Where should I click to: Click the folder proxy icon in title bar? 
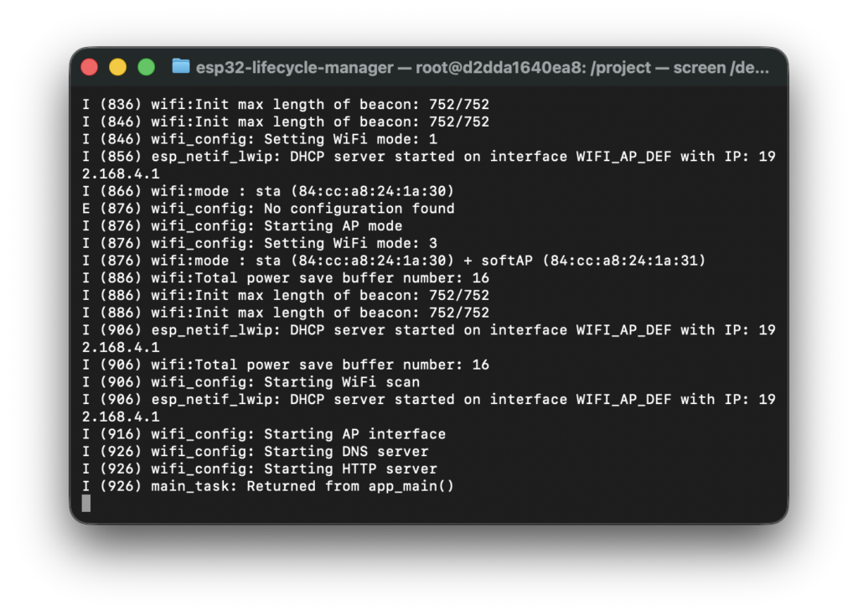pos(180,67)
